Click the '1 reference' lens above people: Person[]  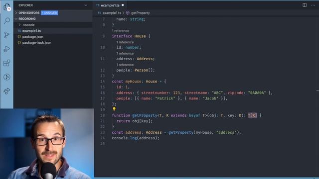[125, 65]
